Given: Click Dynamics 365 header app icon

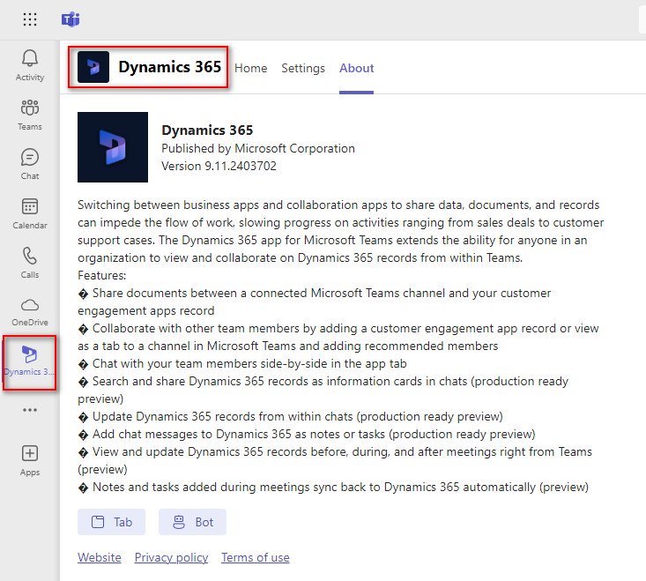Looking at the screenshot, I should (x=93, y=67).
